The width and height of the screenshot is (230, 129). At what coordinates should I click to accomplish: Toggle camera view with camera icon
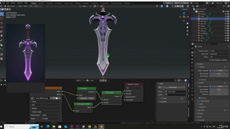(x=187, y=31)
